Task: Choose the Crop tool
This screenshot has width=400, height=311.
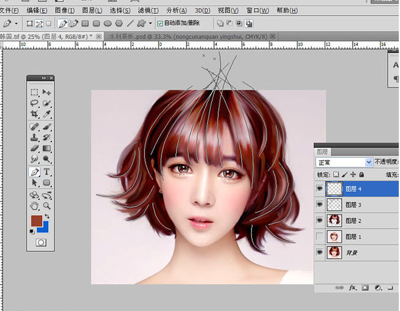Action: click(x=34, y=115)
